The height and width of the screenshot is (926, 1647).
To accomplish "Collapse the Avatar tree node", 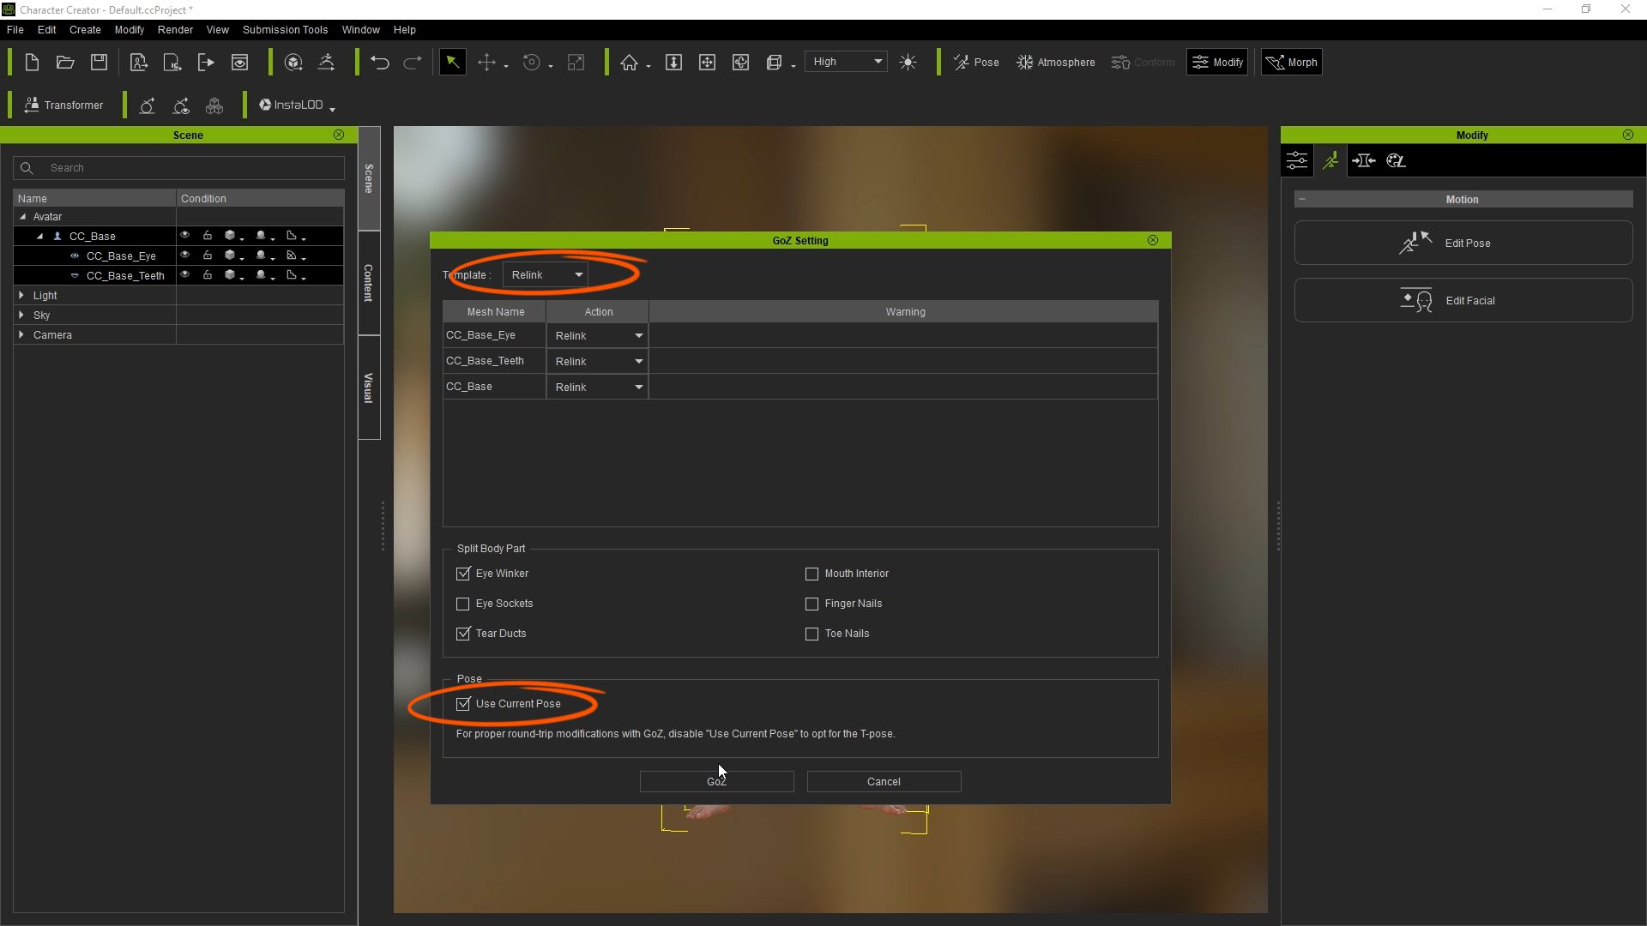I will click(22, 216).
